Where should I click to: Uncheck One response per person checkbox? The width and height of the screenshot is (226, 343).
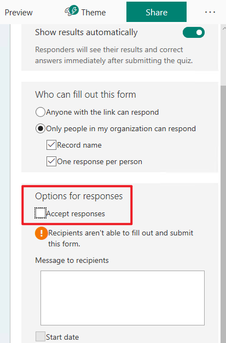click(51, 161)
